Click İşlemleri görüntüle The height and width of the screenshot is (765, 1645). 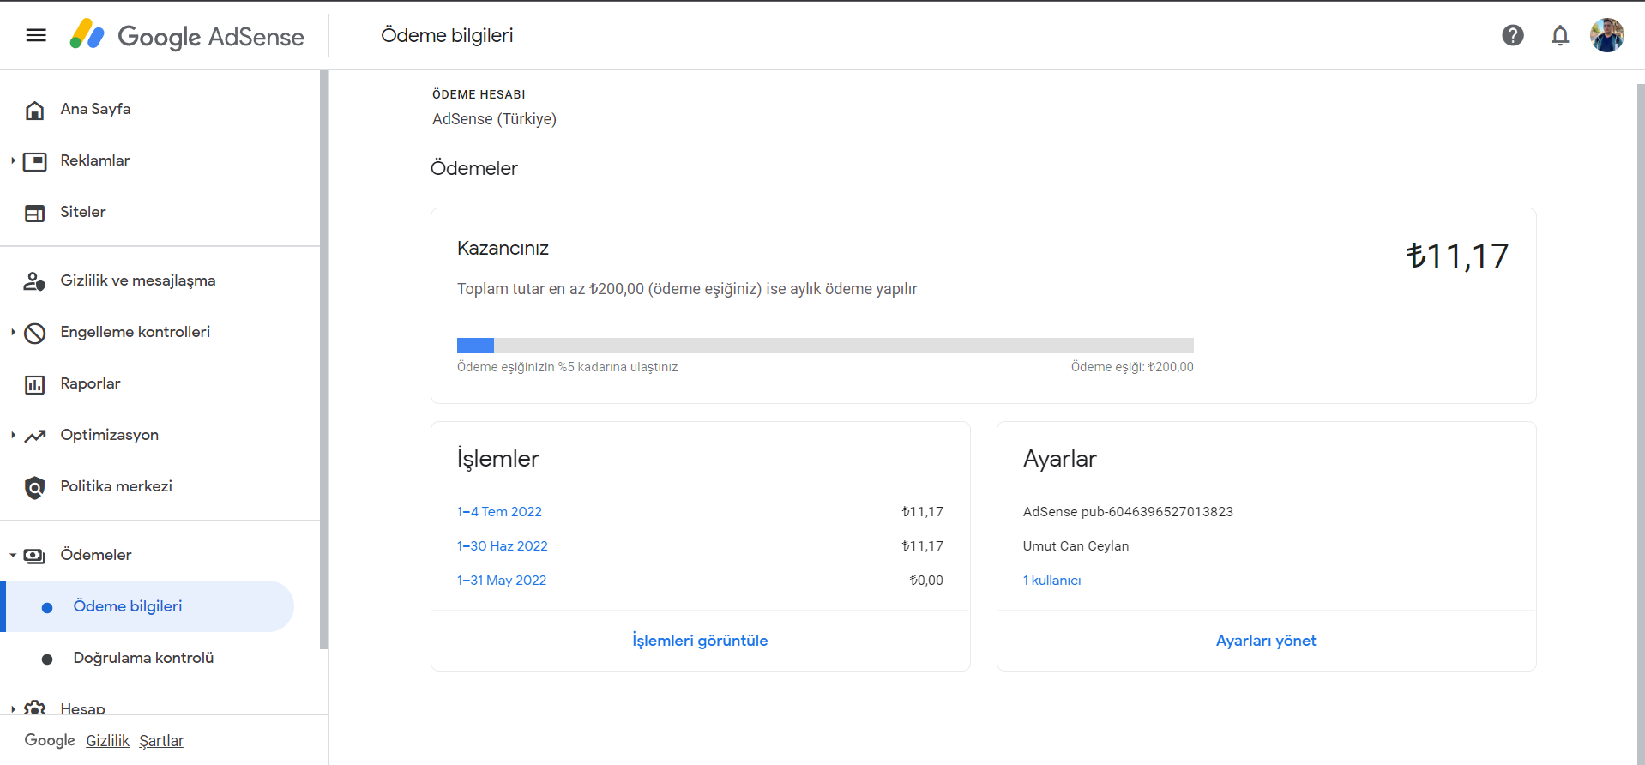(700, 641)
